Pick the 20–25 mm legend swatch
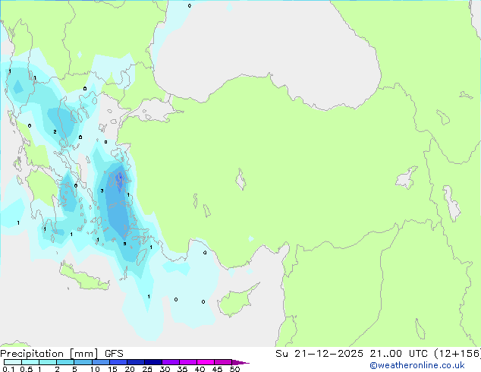The image size is (481, 372). (136, 362)
